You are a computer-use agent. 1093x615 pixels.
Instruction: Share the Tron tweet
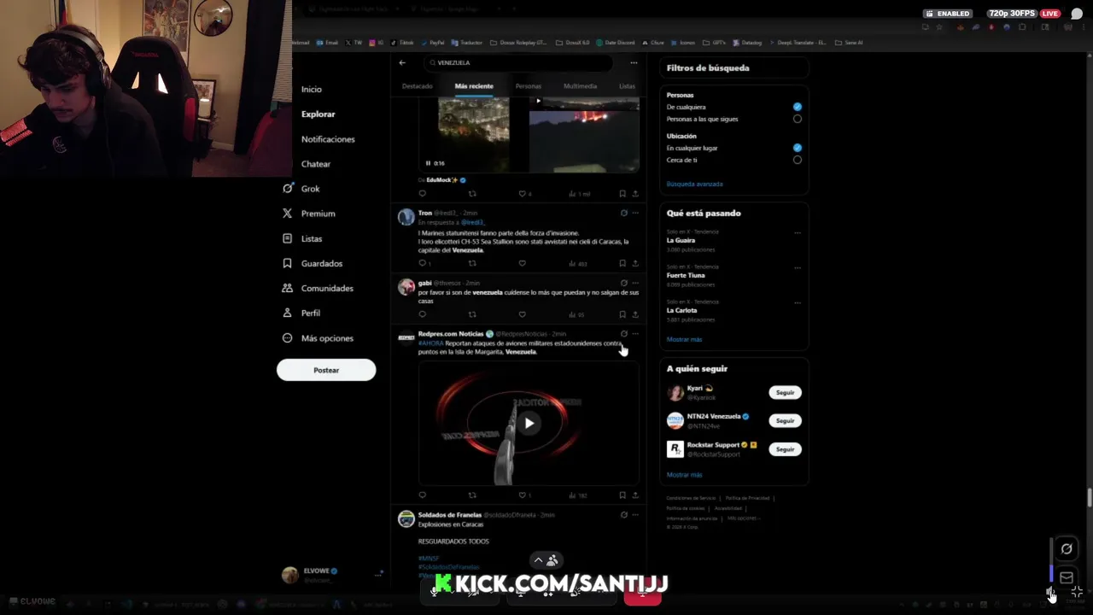coord(634,263)
